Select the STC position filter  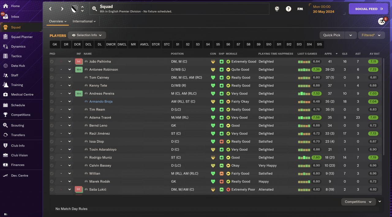click(x=167, y=44)
